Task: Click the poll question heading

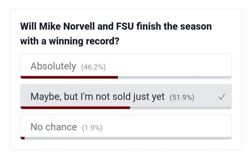Action: click(x=116, y=33)
